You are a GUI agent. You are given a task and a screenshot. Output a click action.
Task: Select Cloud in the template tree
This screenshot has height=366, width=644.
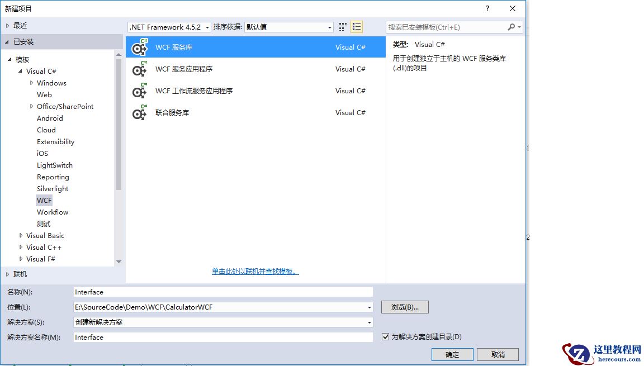coord(46,130)
